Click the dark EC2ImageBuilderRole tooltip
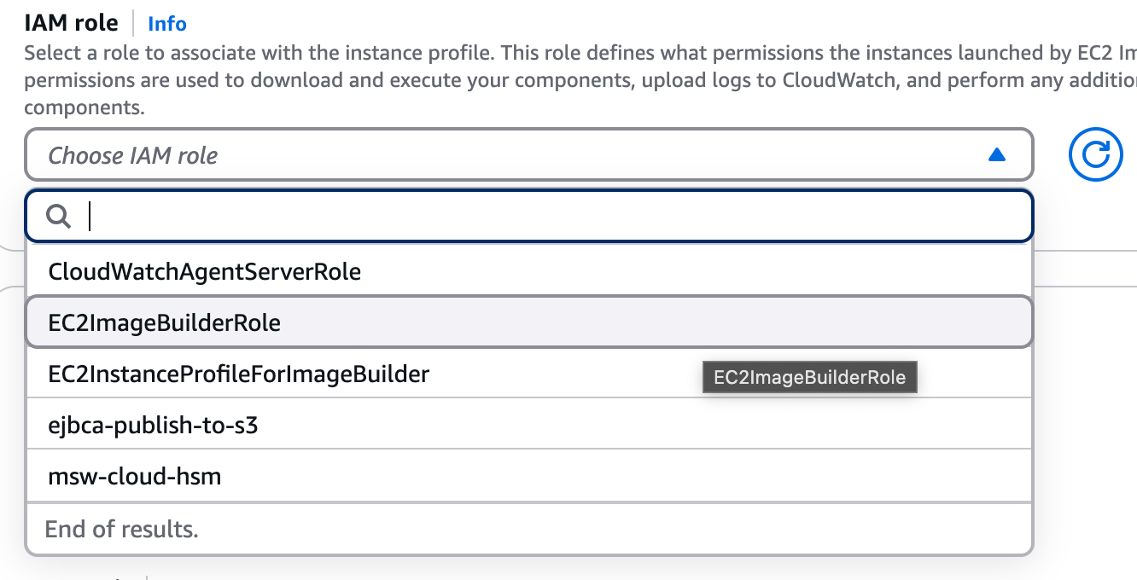Image resolution: width=1137 pixels, height=580 pixels. 809,377
